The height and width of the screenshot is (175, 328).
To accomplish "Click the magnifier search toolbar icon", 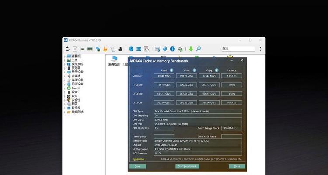I will coord(199,49).
